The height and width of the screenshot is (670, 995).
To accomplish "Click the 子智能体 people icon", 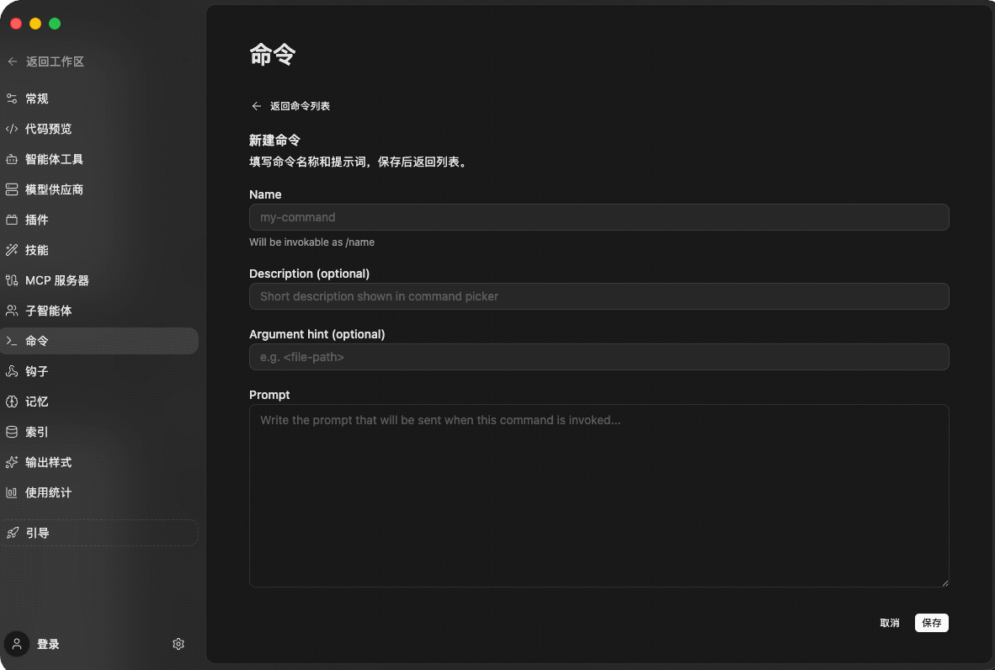I will [x=12, y=311].
